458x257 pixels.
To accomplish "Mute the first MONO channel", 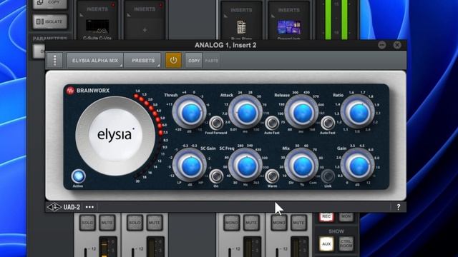I will [x=251, y=223].
